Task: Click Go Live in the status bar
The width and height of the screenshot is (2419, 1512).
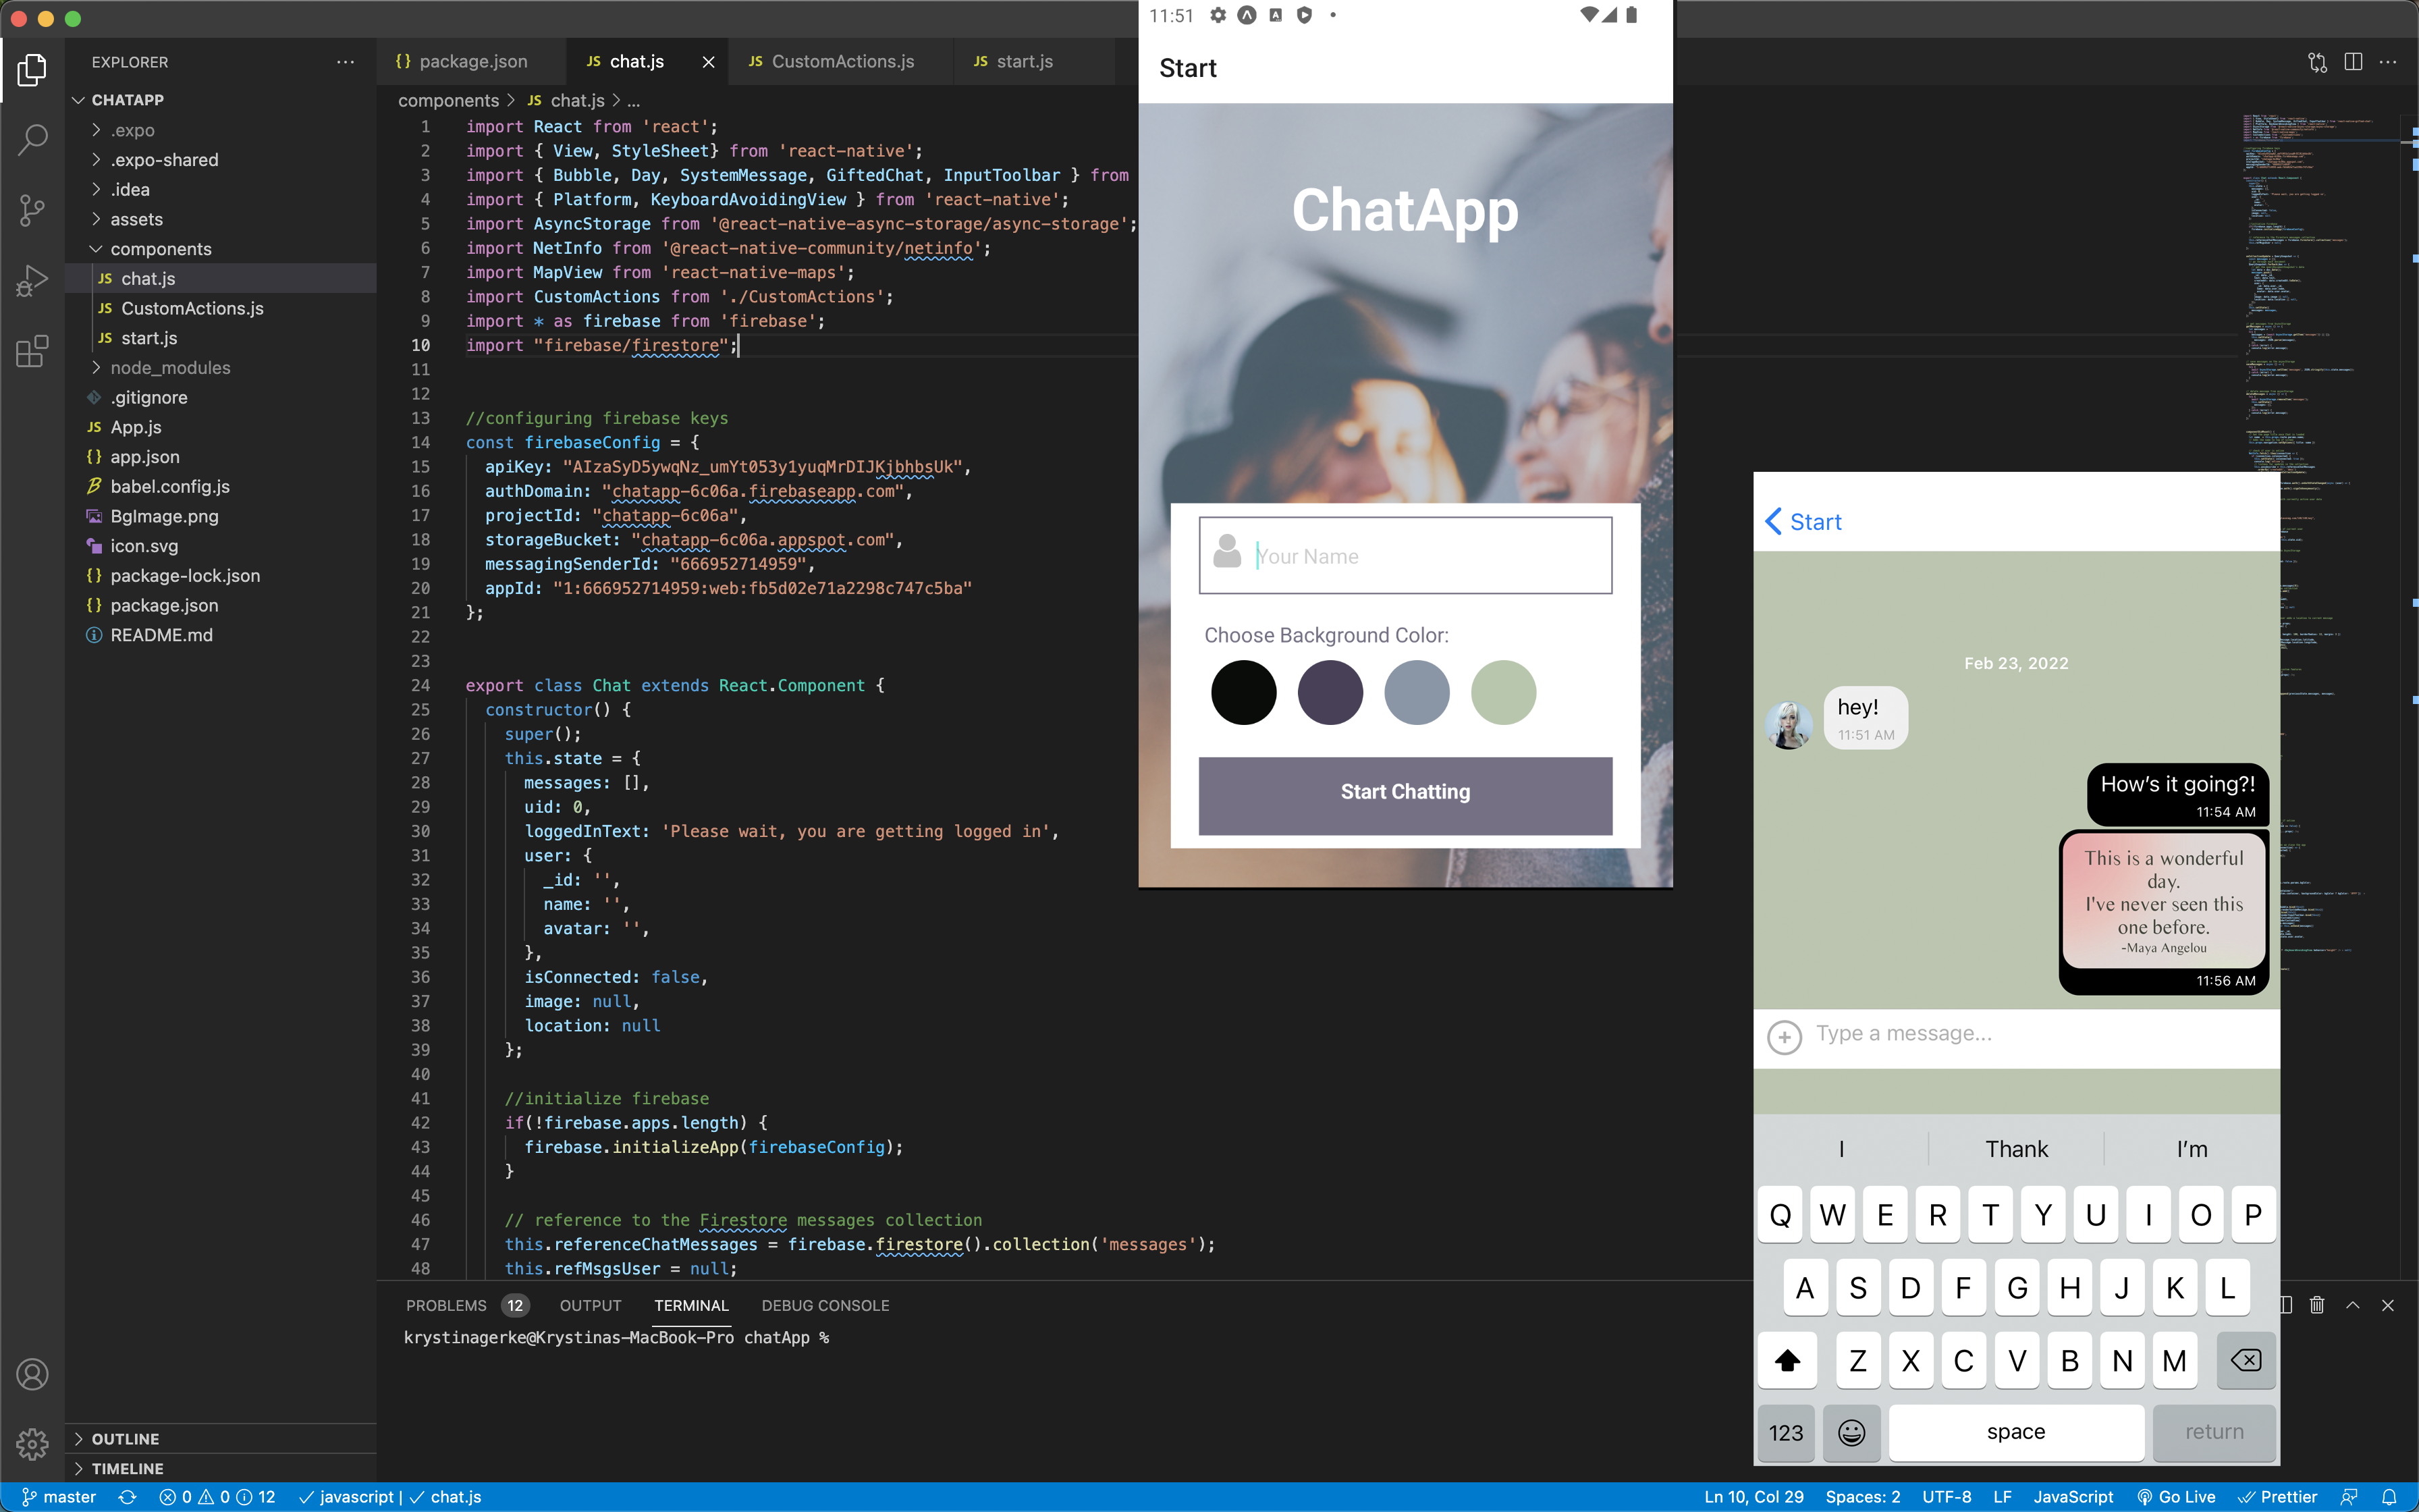Action: click(2176, 1497)
